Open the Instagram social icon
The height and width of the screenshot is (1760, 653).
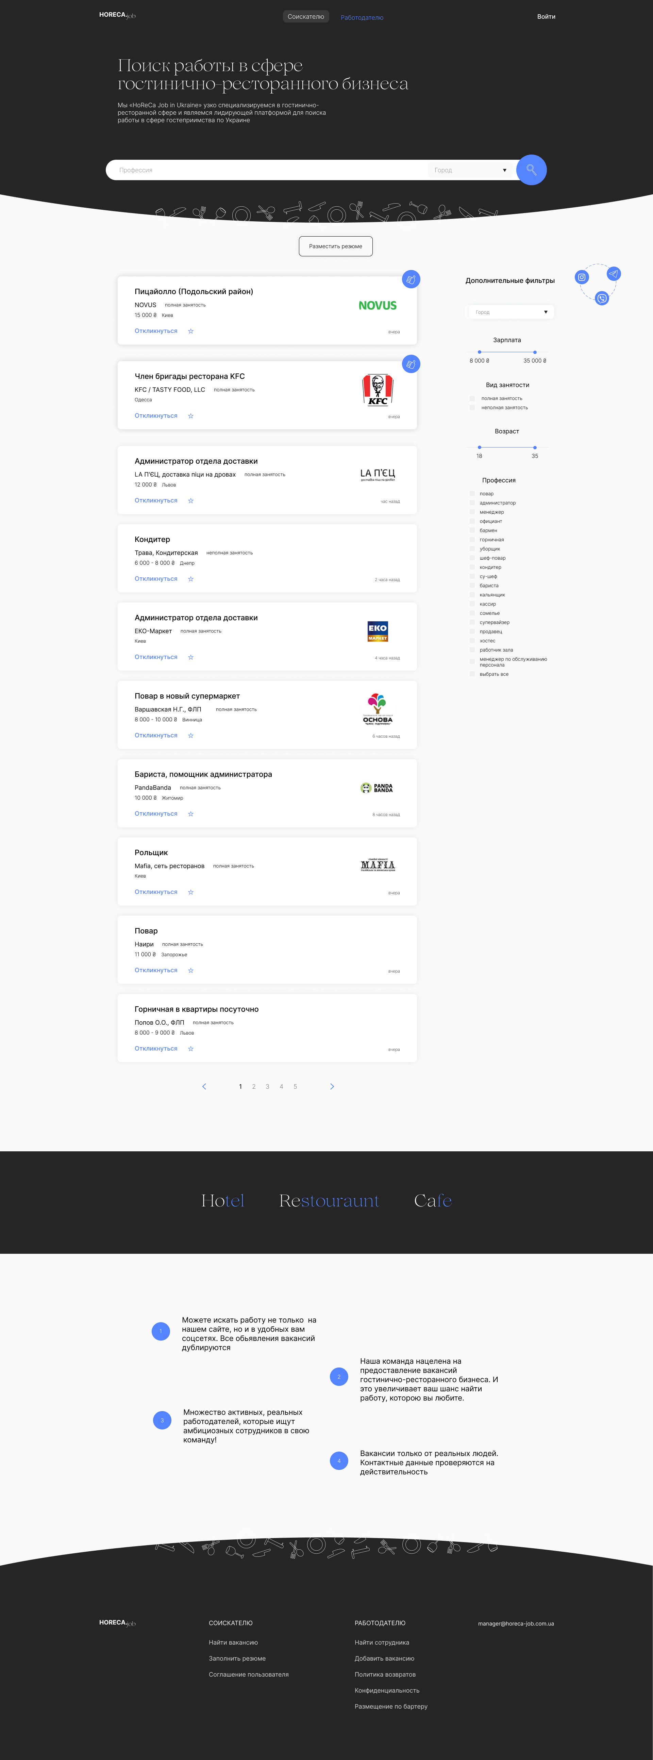click(x=581, y=277)
